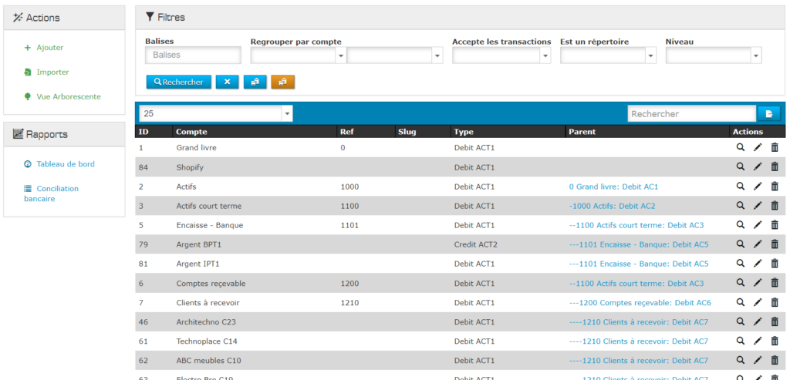Click the orange filter button icon

[x=282, y=82]
